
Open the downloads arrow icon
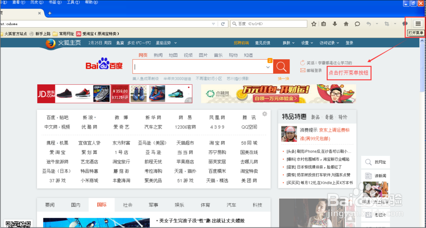[335, 24]
